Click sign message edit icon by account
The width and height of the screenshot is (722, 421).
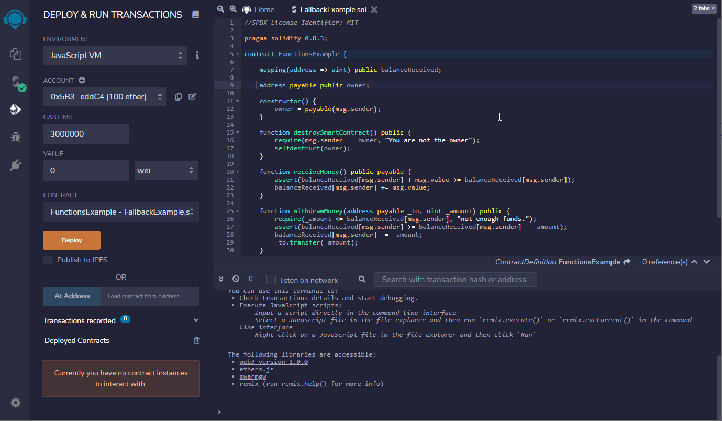[x=192, y=96]
